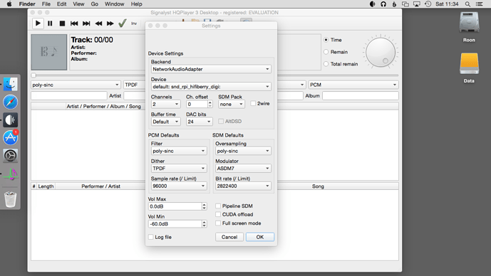Open App Store from the Dock
The image size is (491, 276).
pos(11,138)
